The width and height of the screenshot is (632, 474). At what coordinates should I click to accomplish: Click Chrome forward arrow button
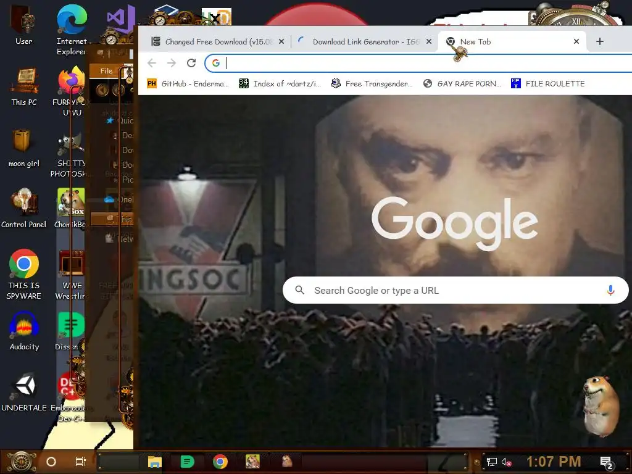tap(172, 63)
